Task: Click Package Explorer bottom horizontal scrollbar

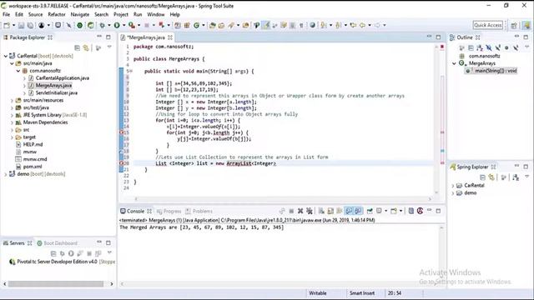Action: click(x=56, y=283)
